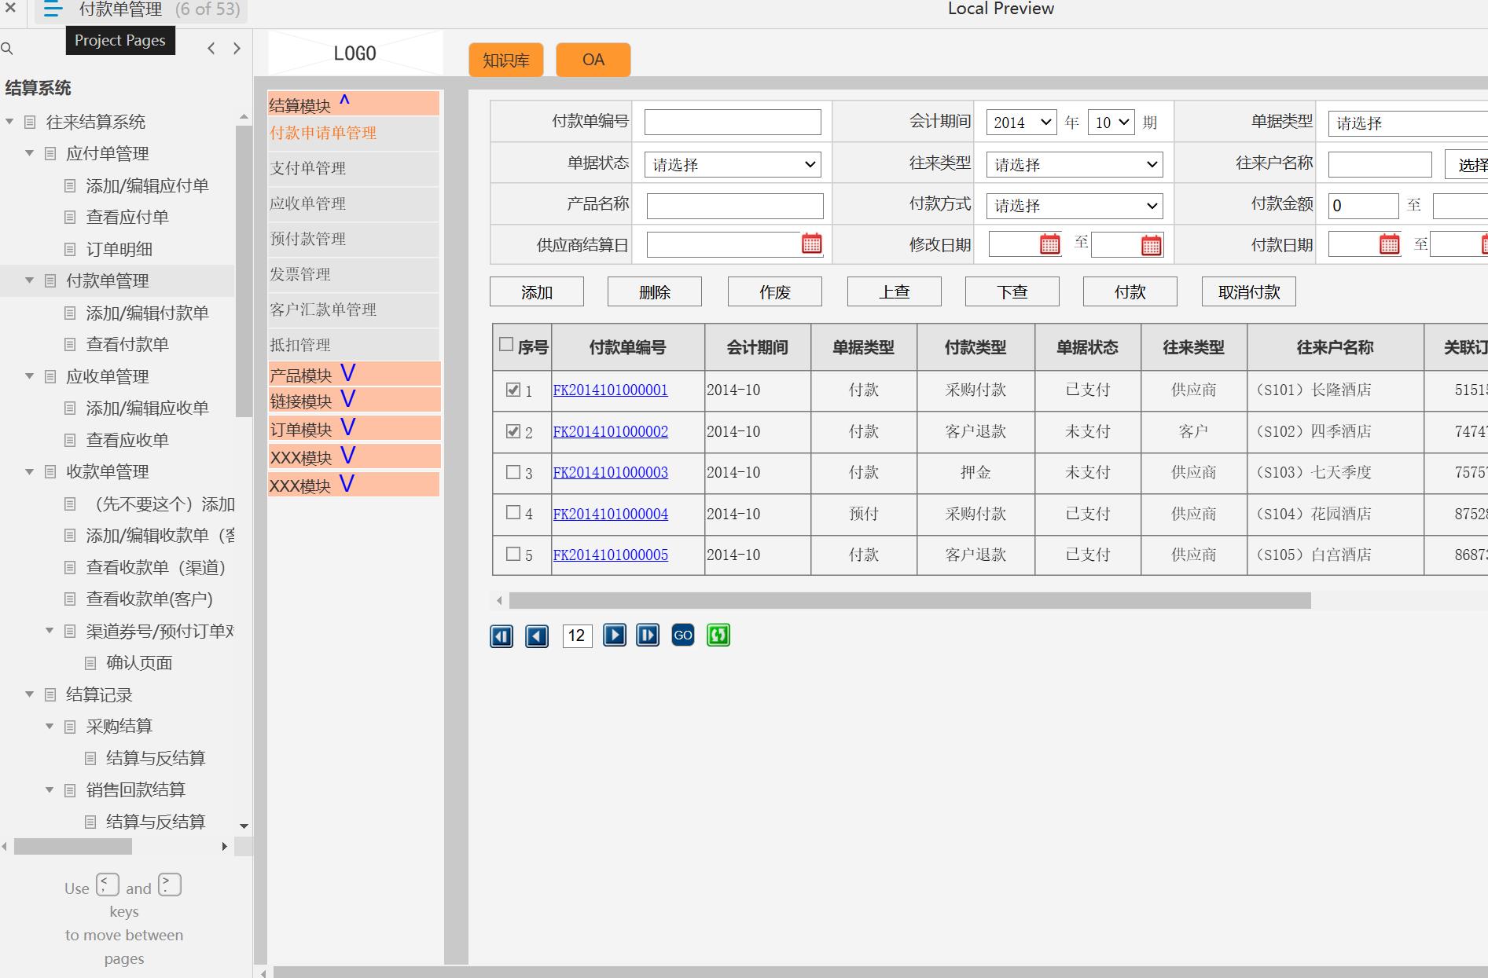Click page icon beside 查看应付单
Image resolution: width=1488 pixels, height=978 pixels.
70,218
